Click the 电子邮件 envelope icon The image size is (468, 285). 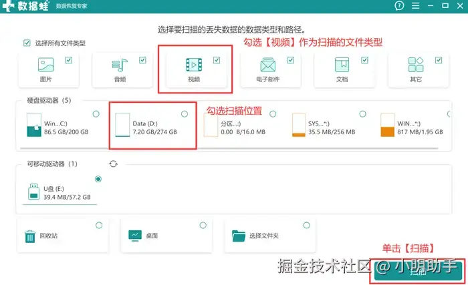(x=267, y=65)
